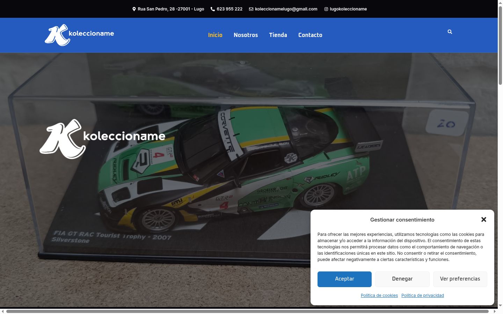Go to Inicio menu item
Viewport: 503px width, 314px height.
tap(215, 35)
